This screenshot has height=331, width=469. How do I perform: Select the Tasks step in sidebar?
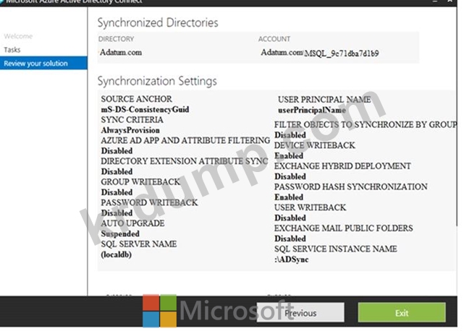pos(12,50)
